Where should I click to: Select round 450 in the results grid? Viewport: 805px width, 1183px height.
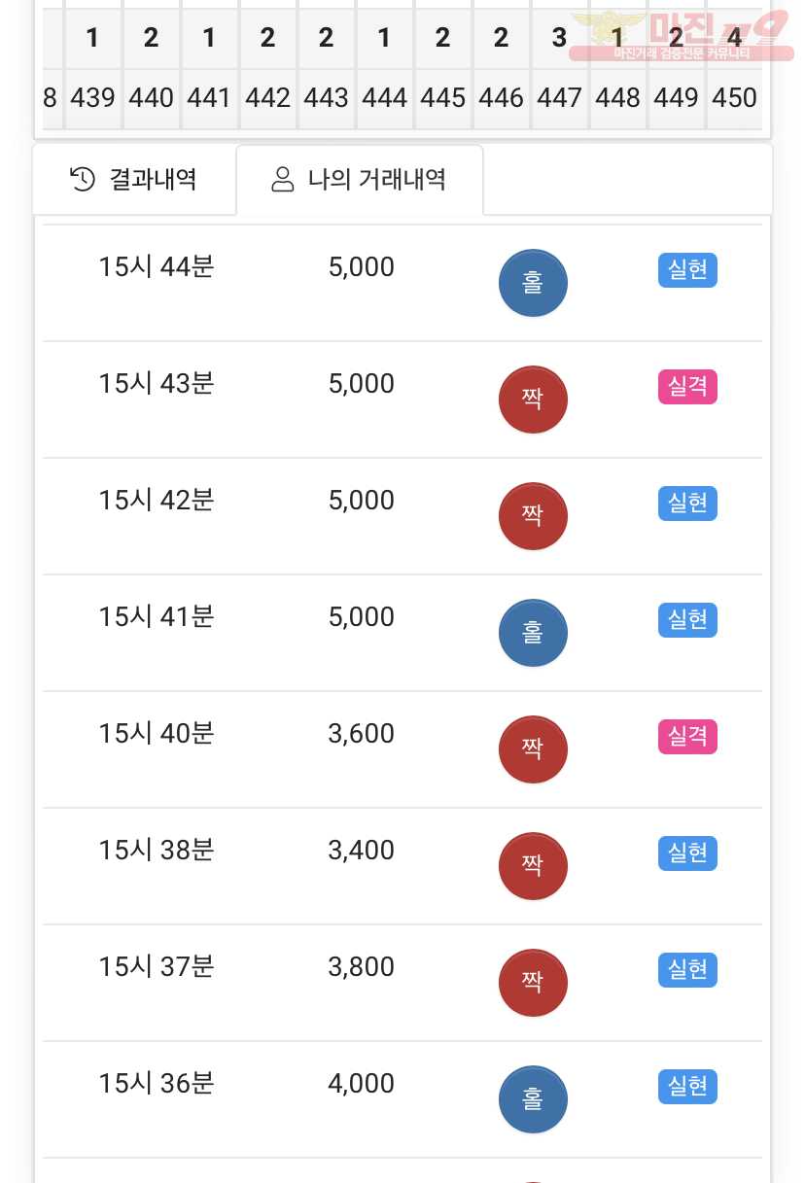[734, 98]
